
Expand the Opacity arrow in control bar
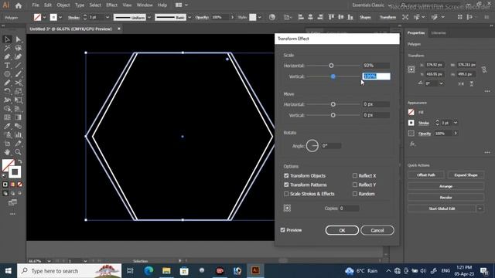tap(232, 17)
